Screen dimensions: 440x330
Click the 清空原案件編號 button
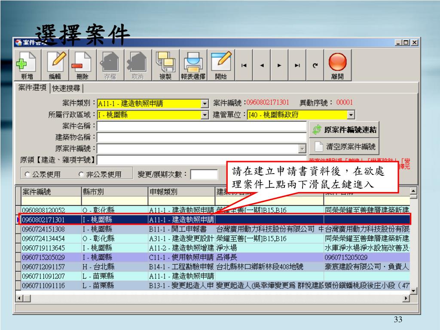[x=344, y=146]
